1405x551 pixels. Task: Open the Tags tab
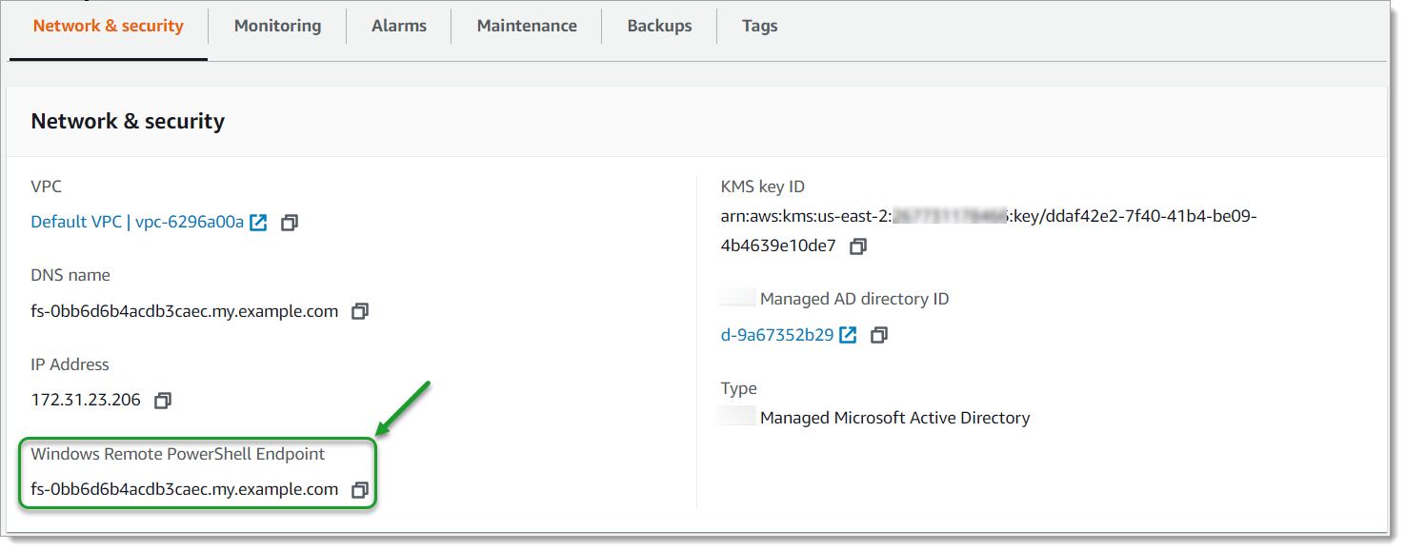[x=759, y=27]
